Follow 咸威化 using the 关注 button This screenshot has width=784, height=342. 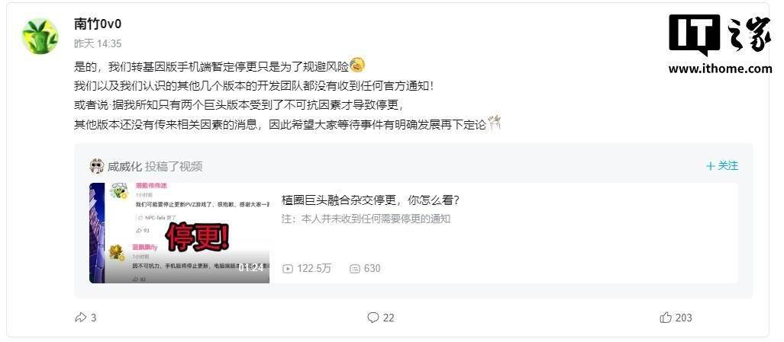[x=722, y=166]
